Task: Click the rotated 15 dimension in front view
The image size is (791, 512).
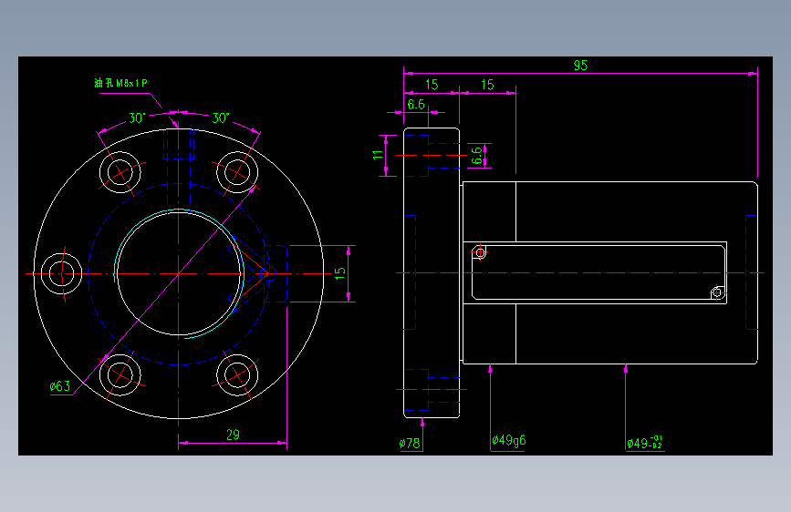Action: 340,273
